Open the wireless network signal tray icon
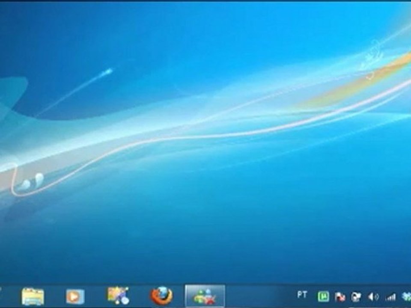 point(390,297)
